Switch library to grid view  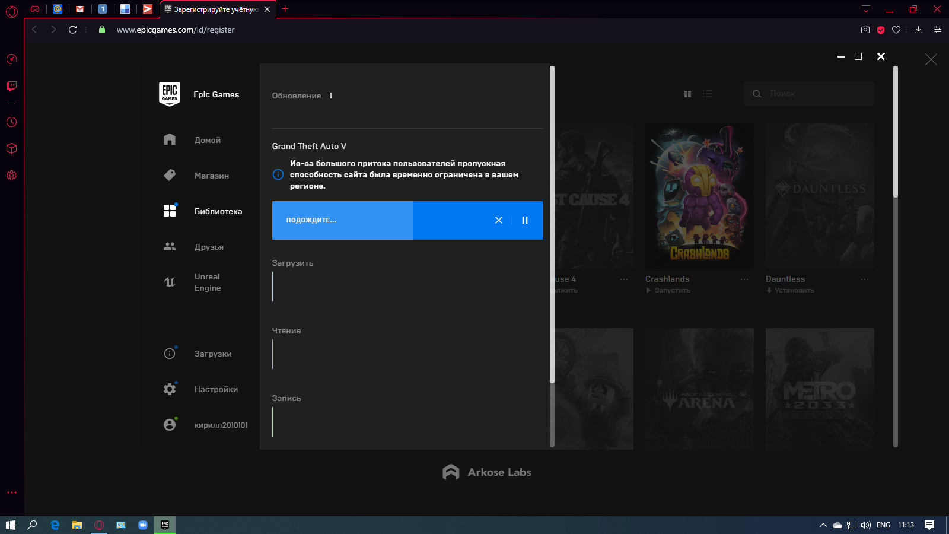[688, 94]
